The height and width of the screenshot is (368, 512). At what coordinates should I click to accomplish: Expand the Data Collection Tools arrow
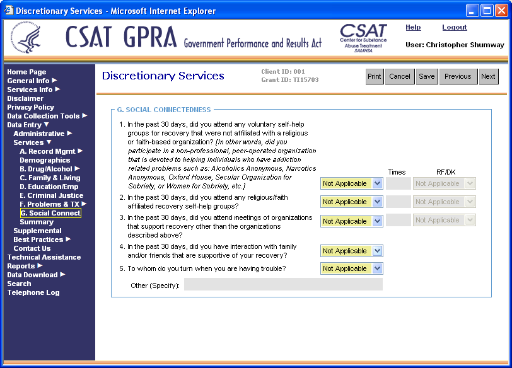click(x=84, y=116)
